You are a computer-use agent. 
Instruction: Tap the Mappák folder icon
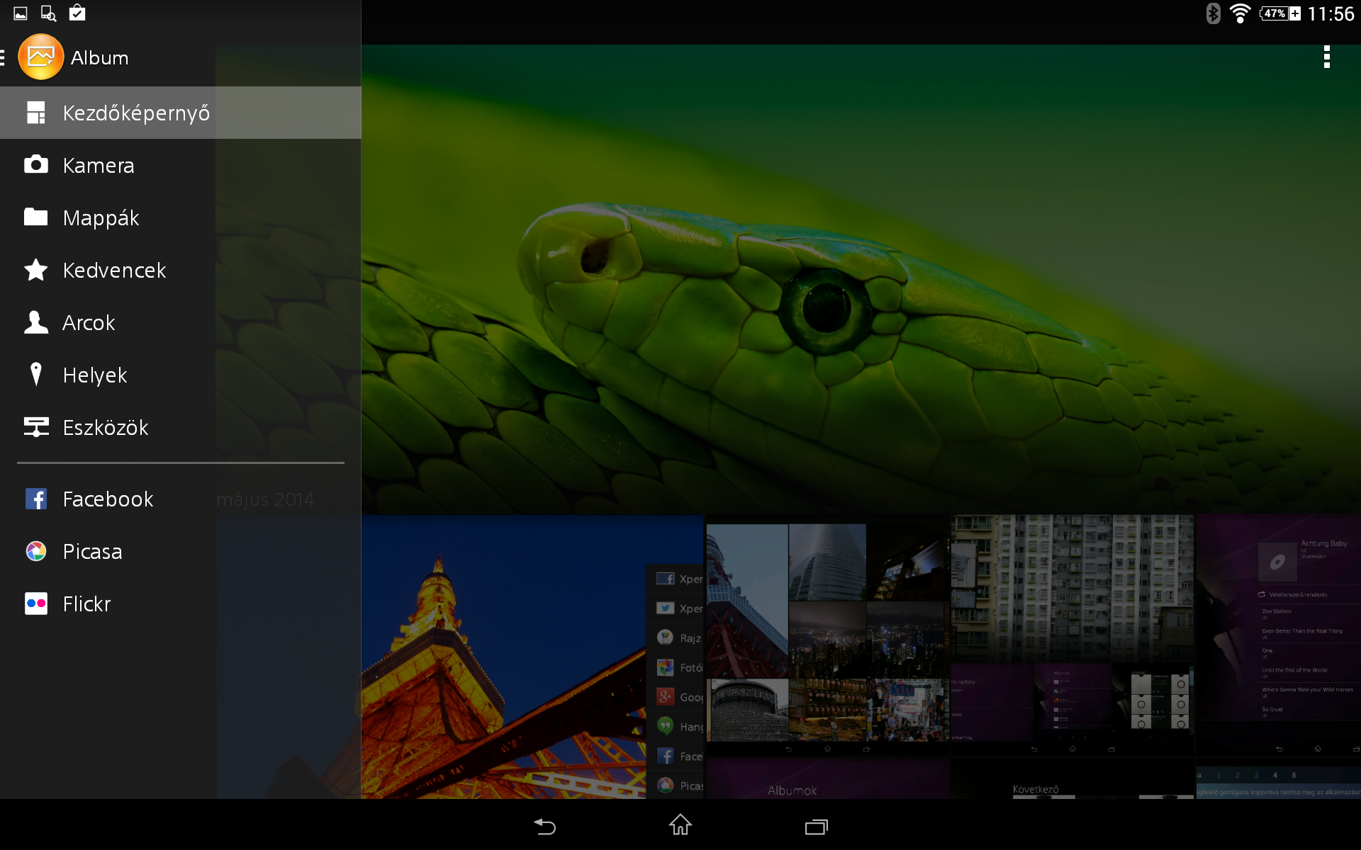pyautogui.click(x=36, y=217)
